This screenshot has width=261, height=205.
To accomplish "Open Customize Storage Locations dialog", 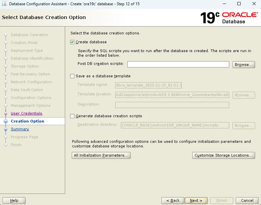I will 224,156.
